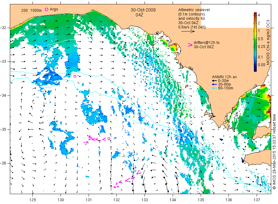Click the longitude label 134
This screenshot has width=278, height=204.
173,200
